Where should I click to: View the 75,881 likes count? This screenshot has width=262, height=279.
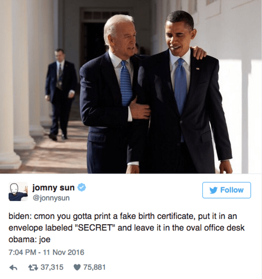[x=94, y=268]
